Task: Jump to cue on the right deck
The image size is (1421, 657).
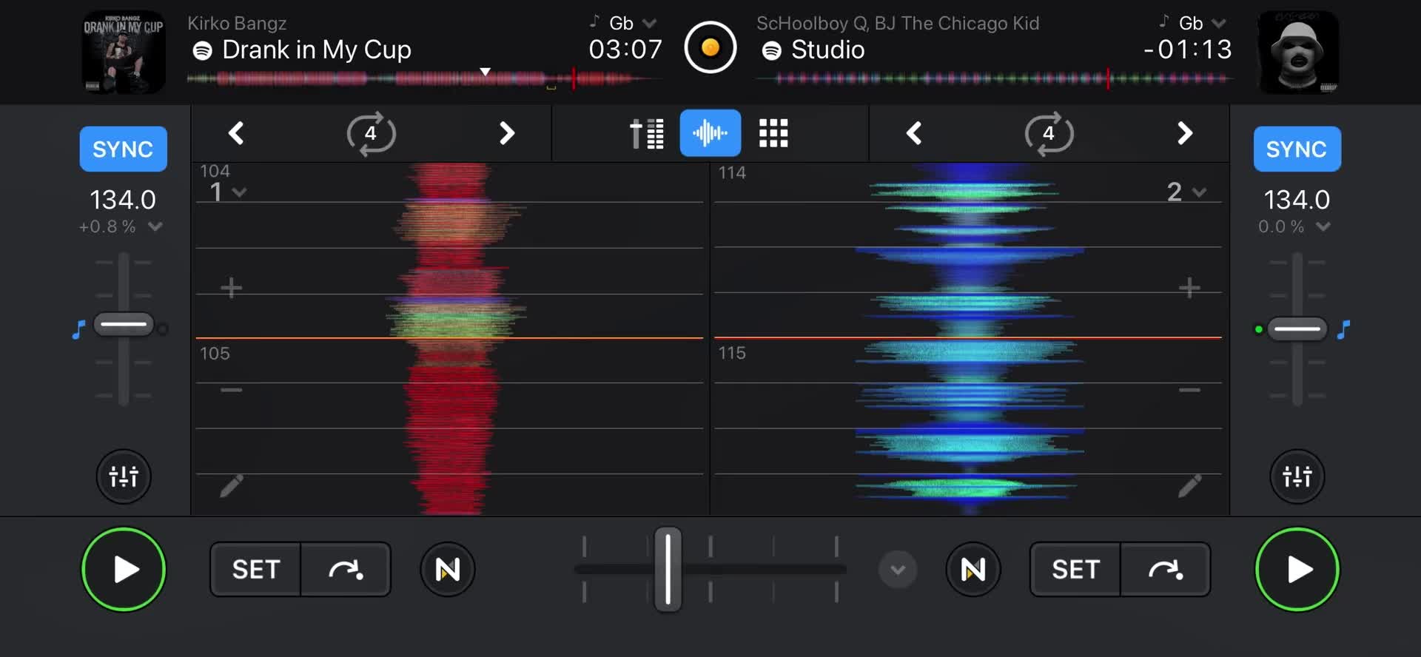Action: [1166, 569]
